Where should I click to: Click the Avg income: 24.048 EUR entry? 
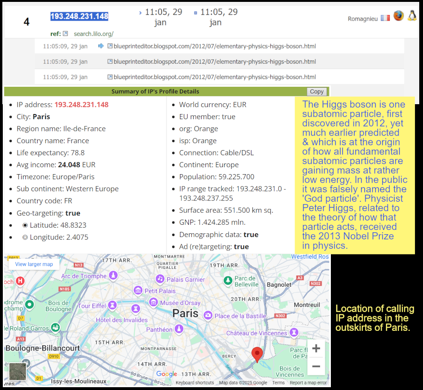56,165
